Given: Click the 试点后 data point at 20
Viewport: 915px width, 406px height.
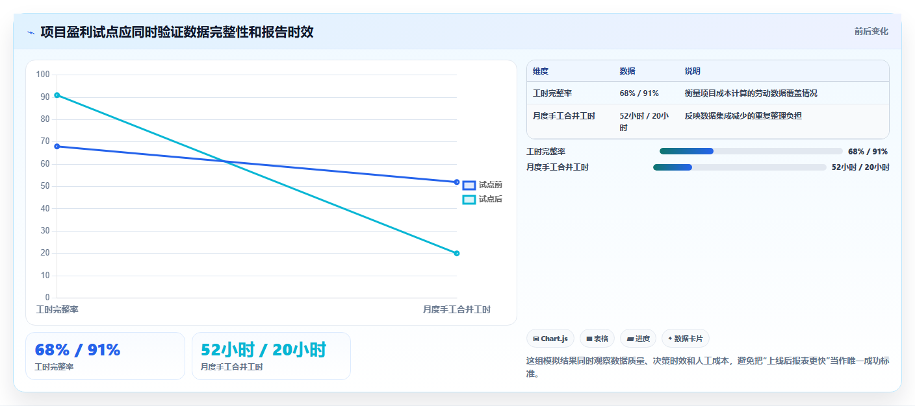Looking at the screenshot, I should [x=457, y=254].
